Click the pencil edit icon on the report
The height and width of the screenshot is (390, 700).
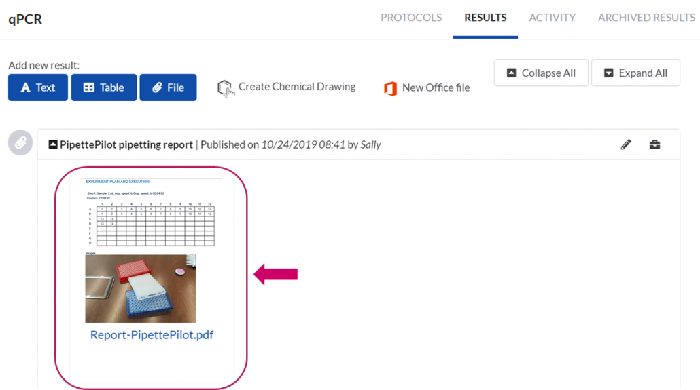(x=626, y=144)
